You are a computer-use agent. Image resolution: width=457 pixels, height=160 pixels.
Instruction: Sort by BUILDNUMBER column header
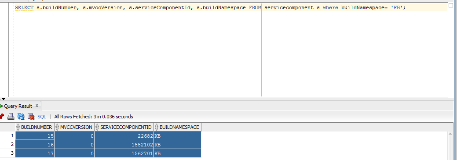tap(35, 127)
